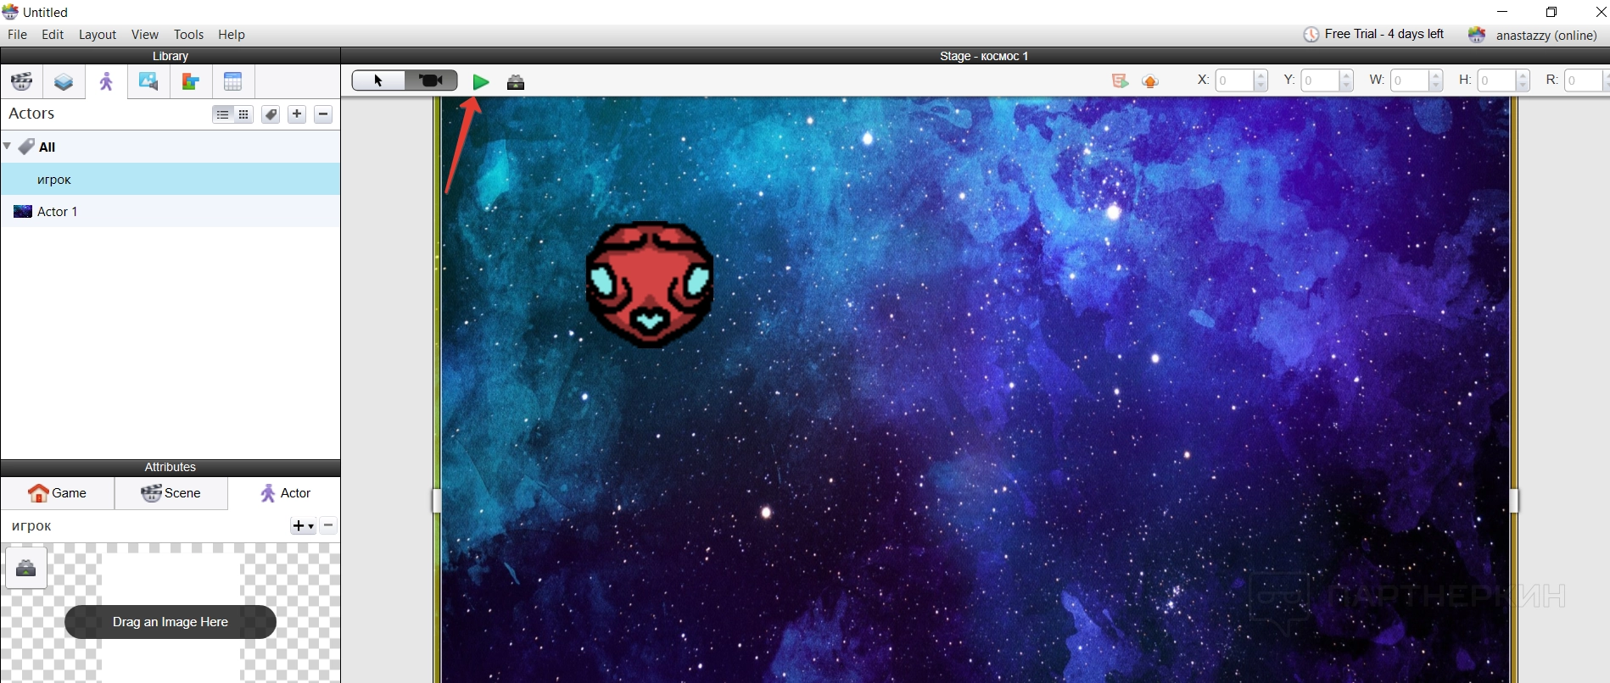Click the orange home icon in stage toolbar

(x=1150, y=81)
